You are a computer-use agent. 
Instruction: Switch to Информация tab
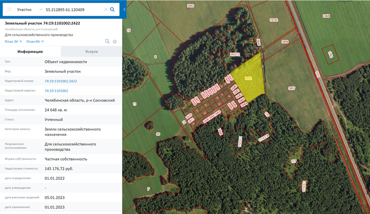click(30, 51)
